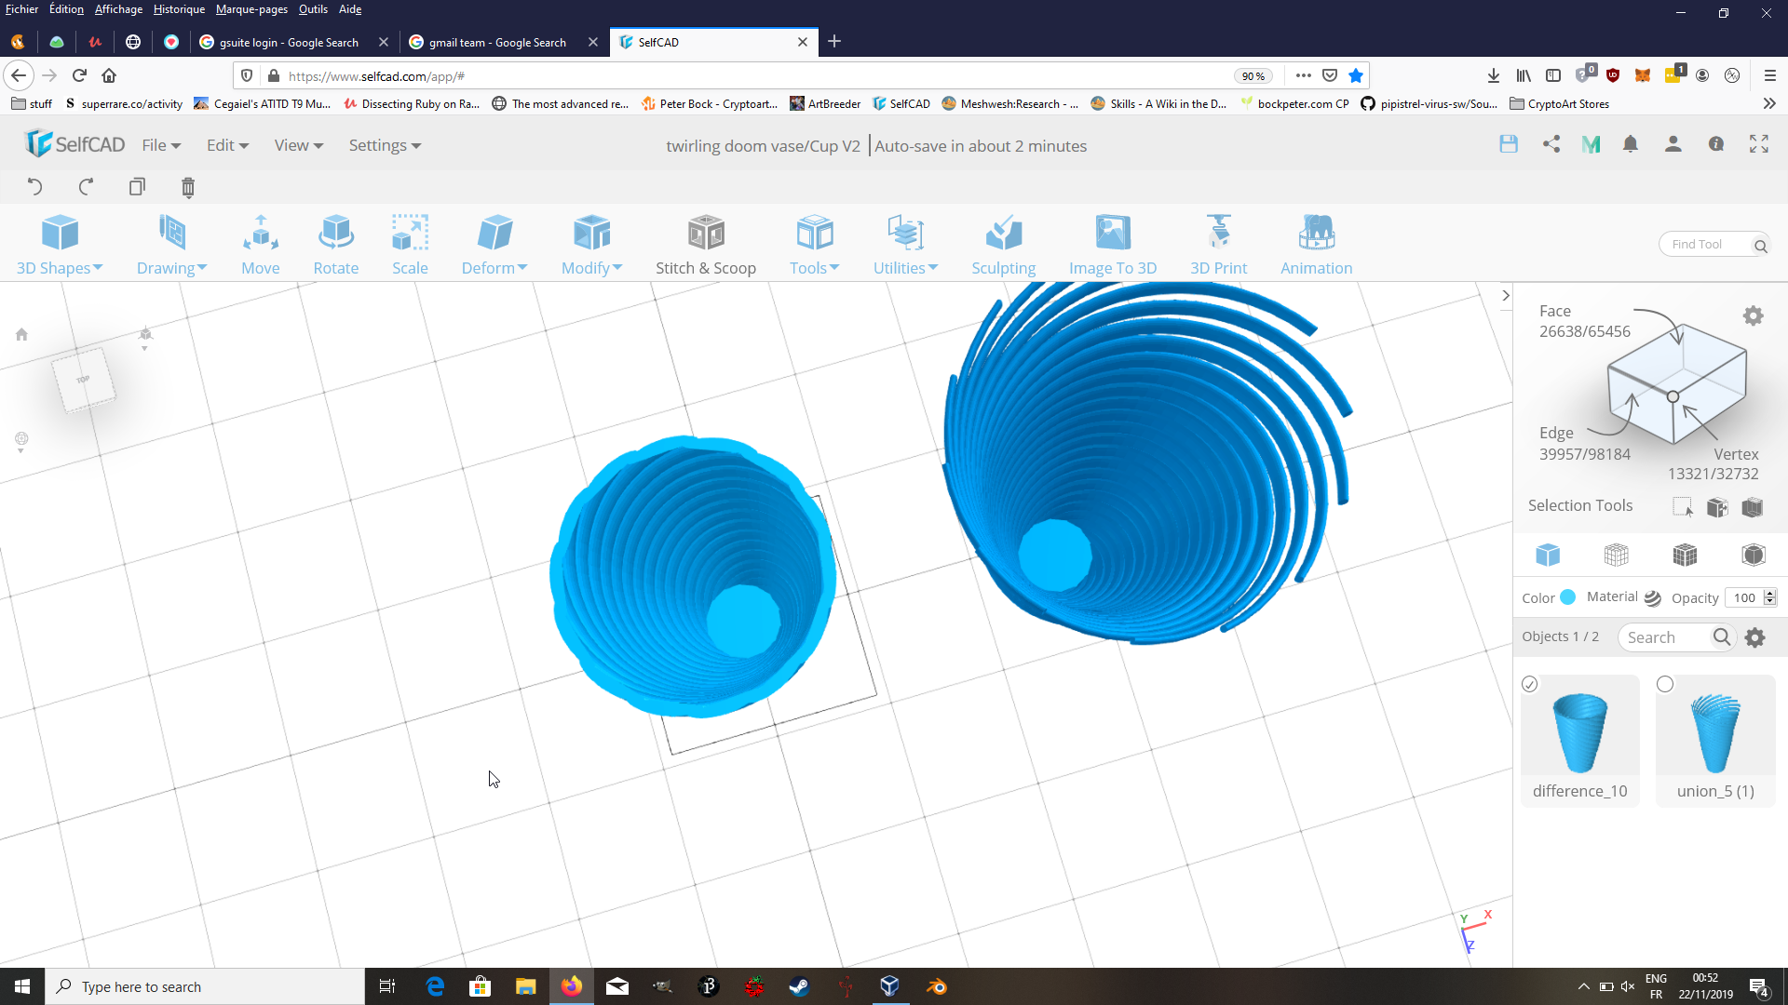Redo the last action
Screen dimensions: 1788x1005
tap(86, 187)
